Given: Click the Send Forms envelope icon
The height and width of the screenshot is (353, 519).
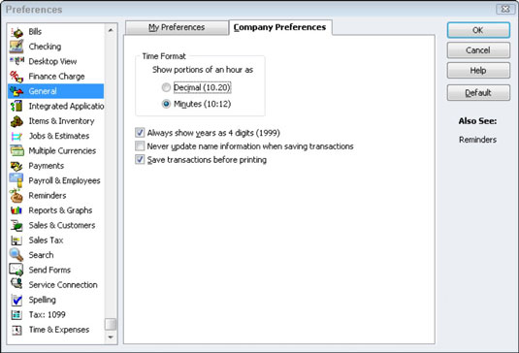Looking at the screenshot, I should tap(16, 270).
